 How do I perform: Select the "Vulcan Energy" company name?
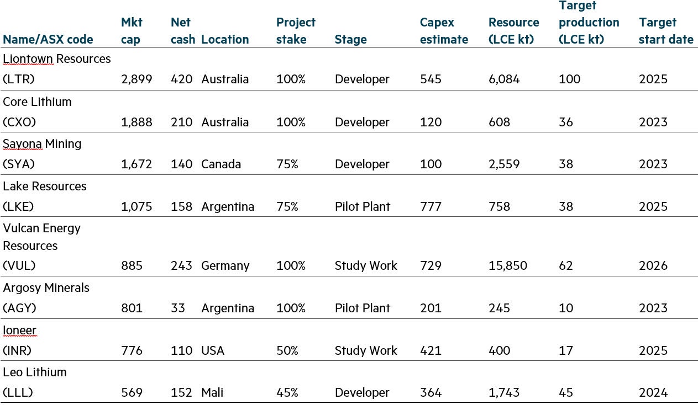[x=42, y=228]
